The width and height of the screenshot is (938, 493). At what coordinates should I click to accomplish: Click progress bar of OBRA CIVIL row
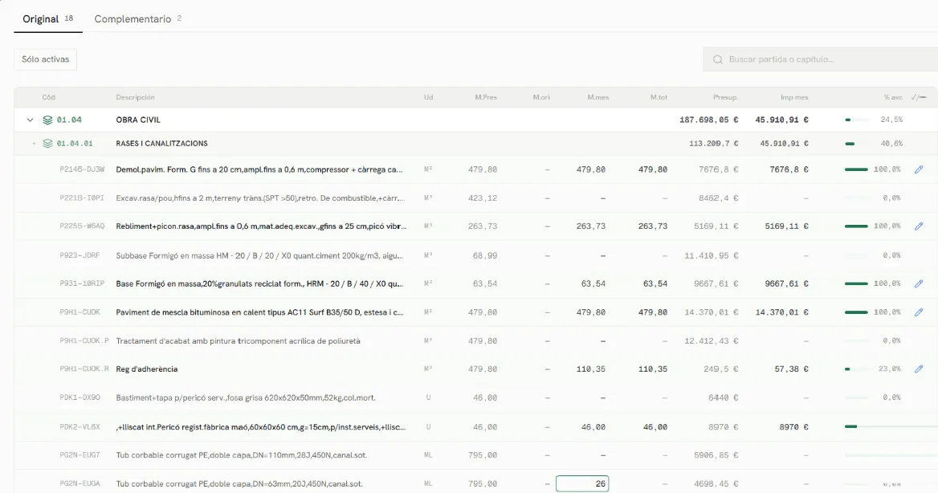(857, 120)
